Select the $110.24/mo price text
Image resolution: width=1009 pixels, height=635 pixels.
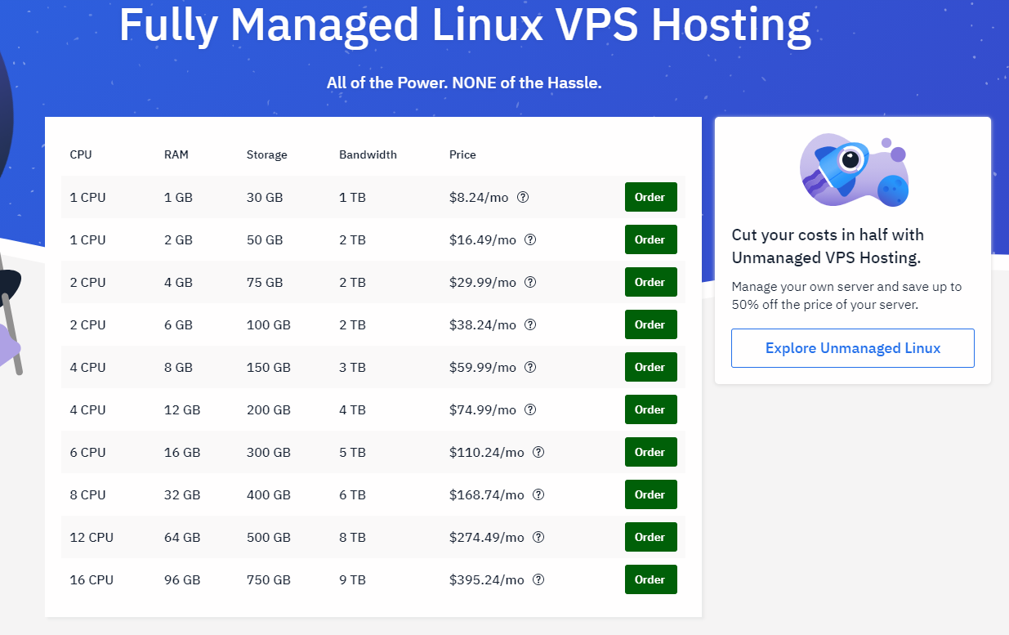487,452
